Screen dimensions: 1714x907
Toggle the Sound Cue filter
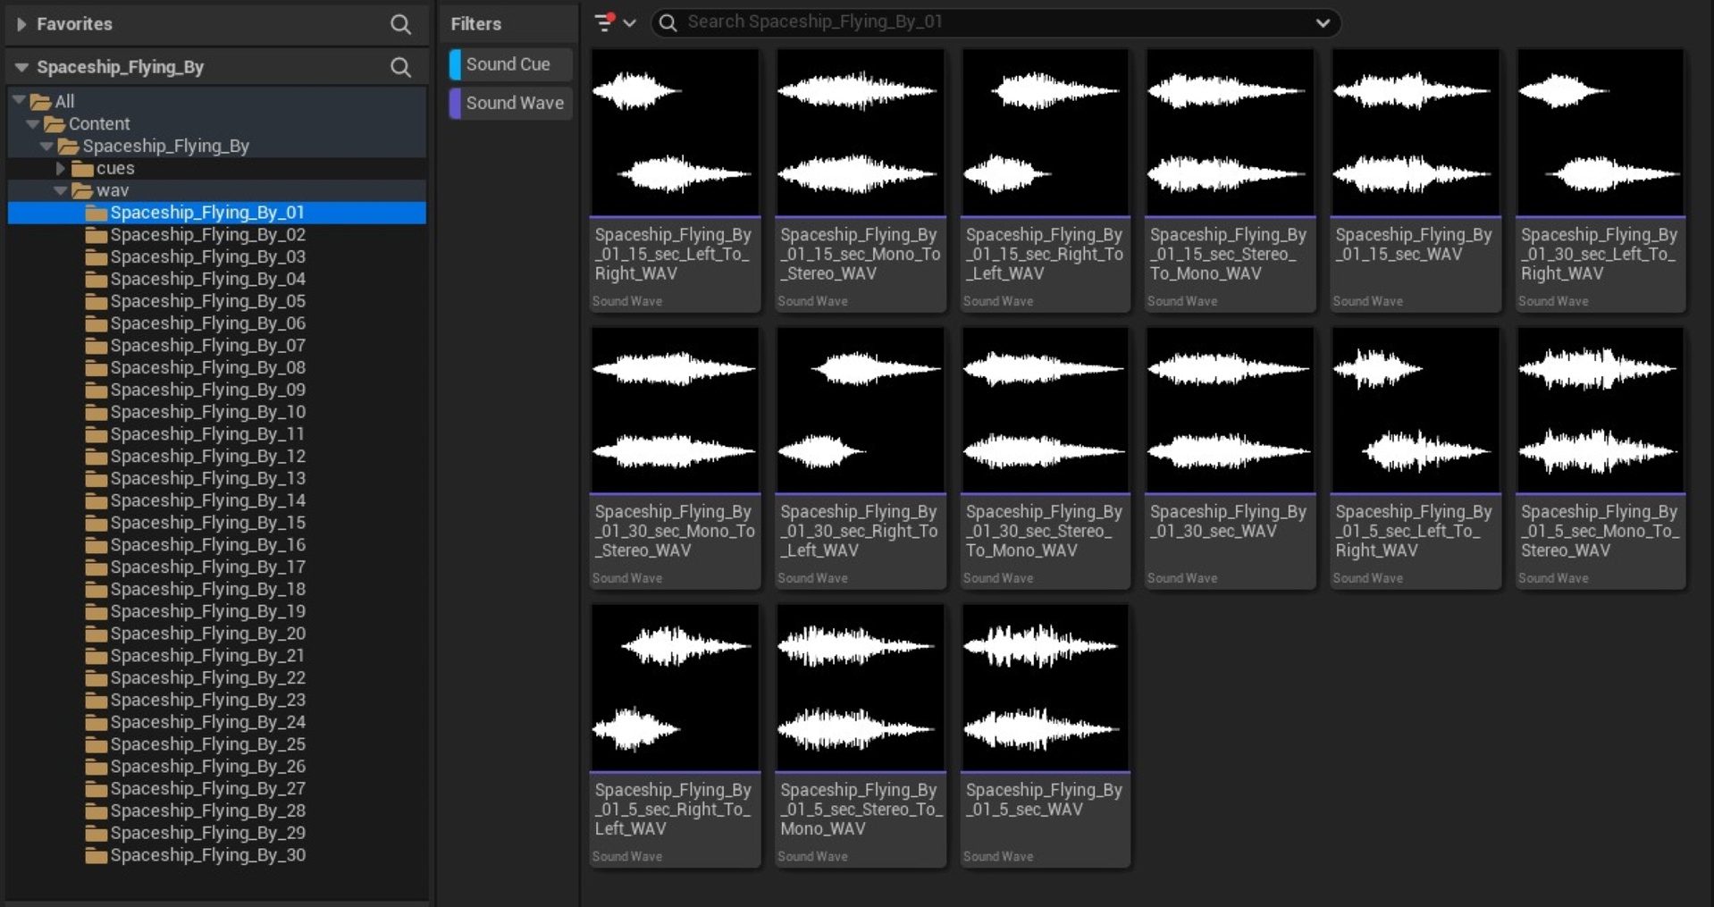510,64
